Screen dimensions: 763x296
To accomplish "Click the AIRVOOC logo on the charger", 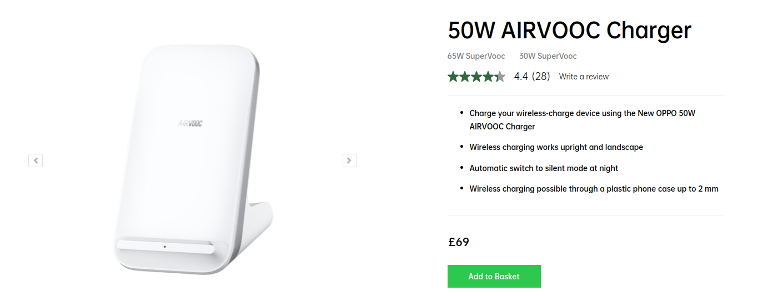I will 190,123.
